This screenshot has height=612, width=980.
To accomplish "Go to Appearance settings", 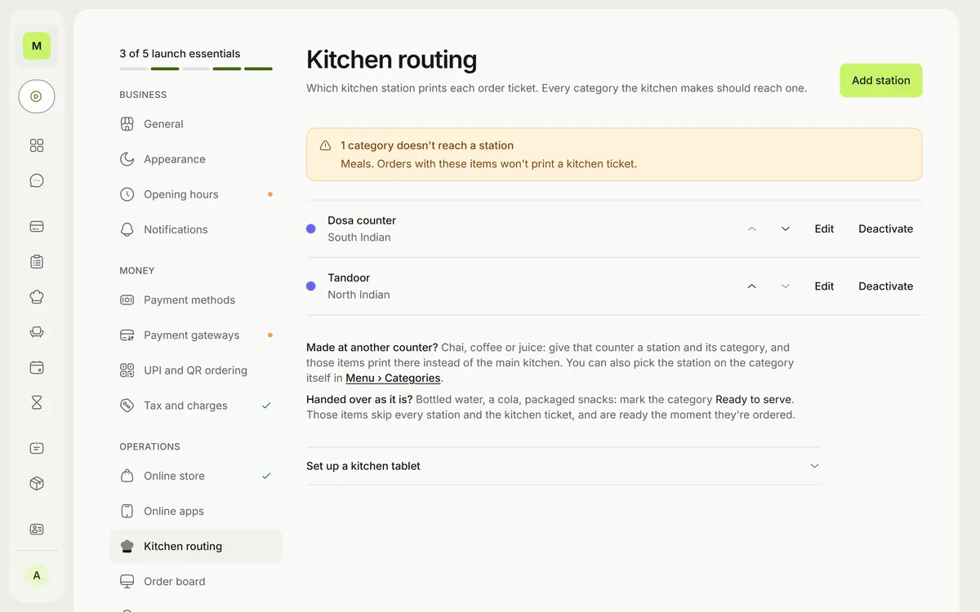I will tap(196, 159).
